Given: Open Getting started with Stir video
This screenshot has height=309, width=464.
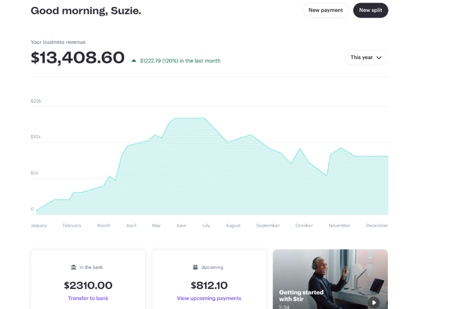Looking at the screenshot, I should pyautogui.click(x=330, y=279).
